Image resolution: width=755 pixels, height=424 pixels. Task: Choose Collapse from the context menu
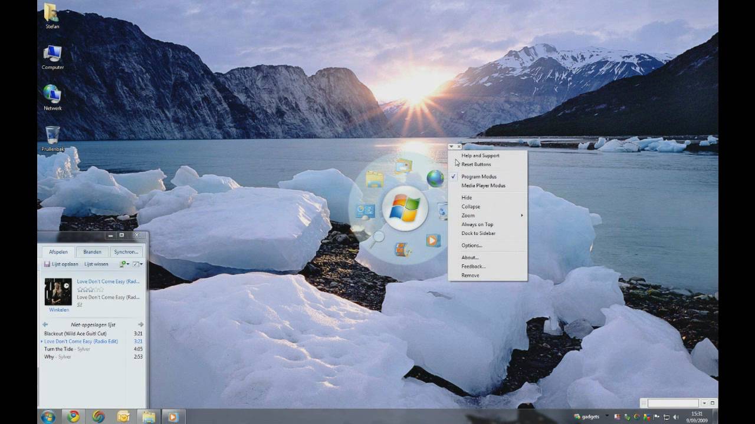tap(487, 207)
